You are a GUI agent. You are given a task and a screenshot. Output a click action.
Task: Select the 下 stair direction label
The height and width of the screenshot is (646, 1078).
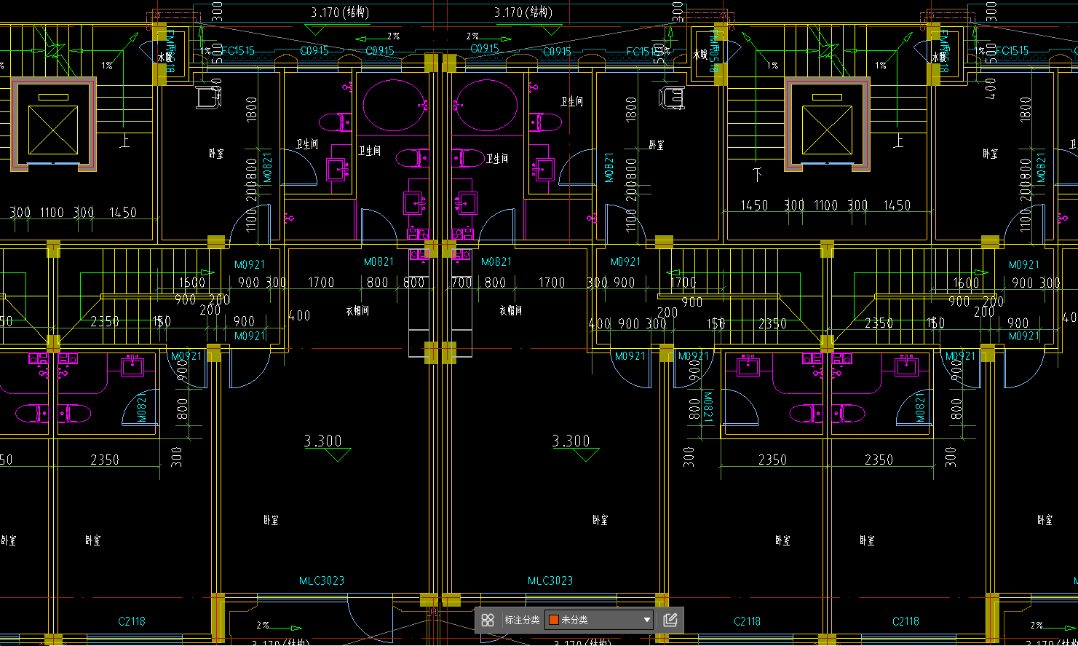click(x=757, y=174)
